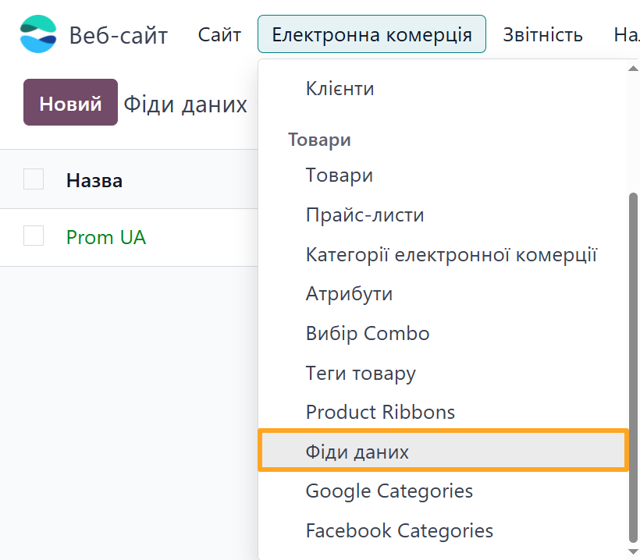The width and height of the screenshot is (640, 560).
Task: Toggle the select-all checkbox beside Назва
Action: 34,179
